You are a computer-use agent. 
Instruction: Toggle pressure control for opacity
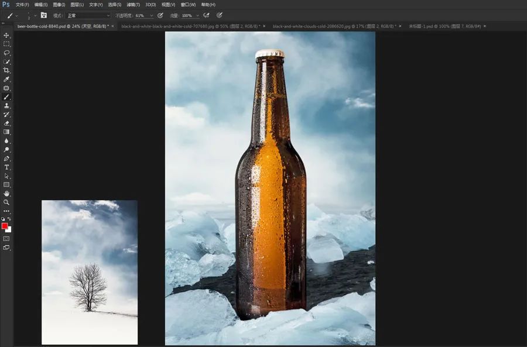click(x=160, y=15)
